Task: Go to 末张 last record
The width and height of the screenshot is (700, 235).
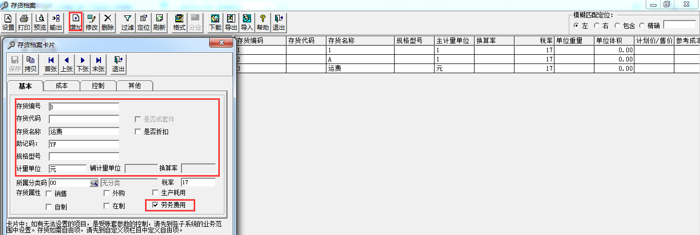Action: coord(98,63)
